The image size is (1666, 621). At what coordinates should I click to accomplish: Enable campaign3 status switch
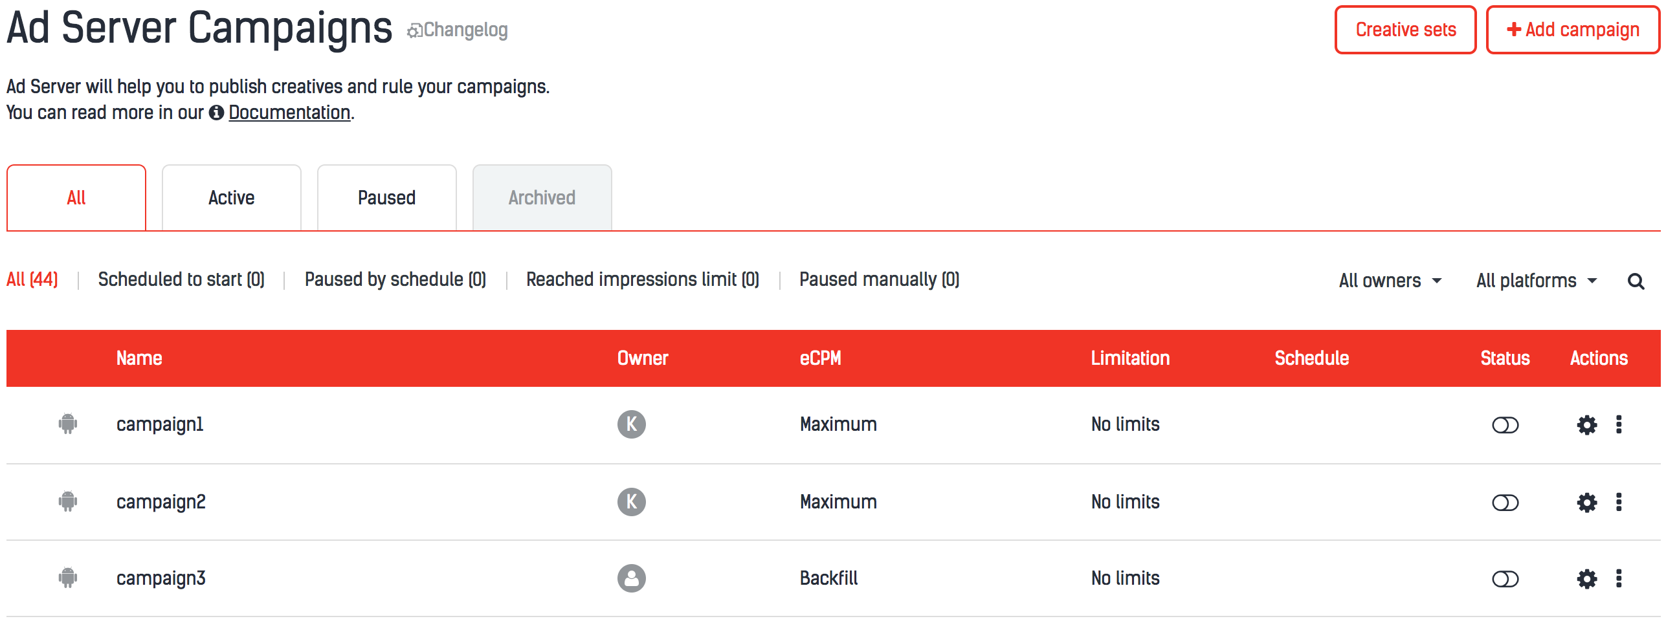[x=1505, y=579]
